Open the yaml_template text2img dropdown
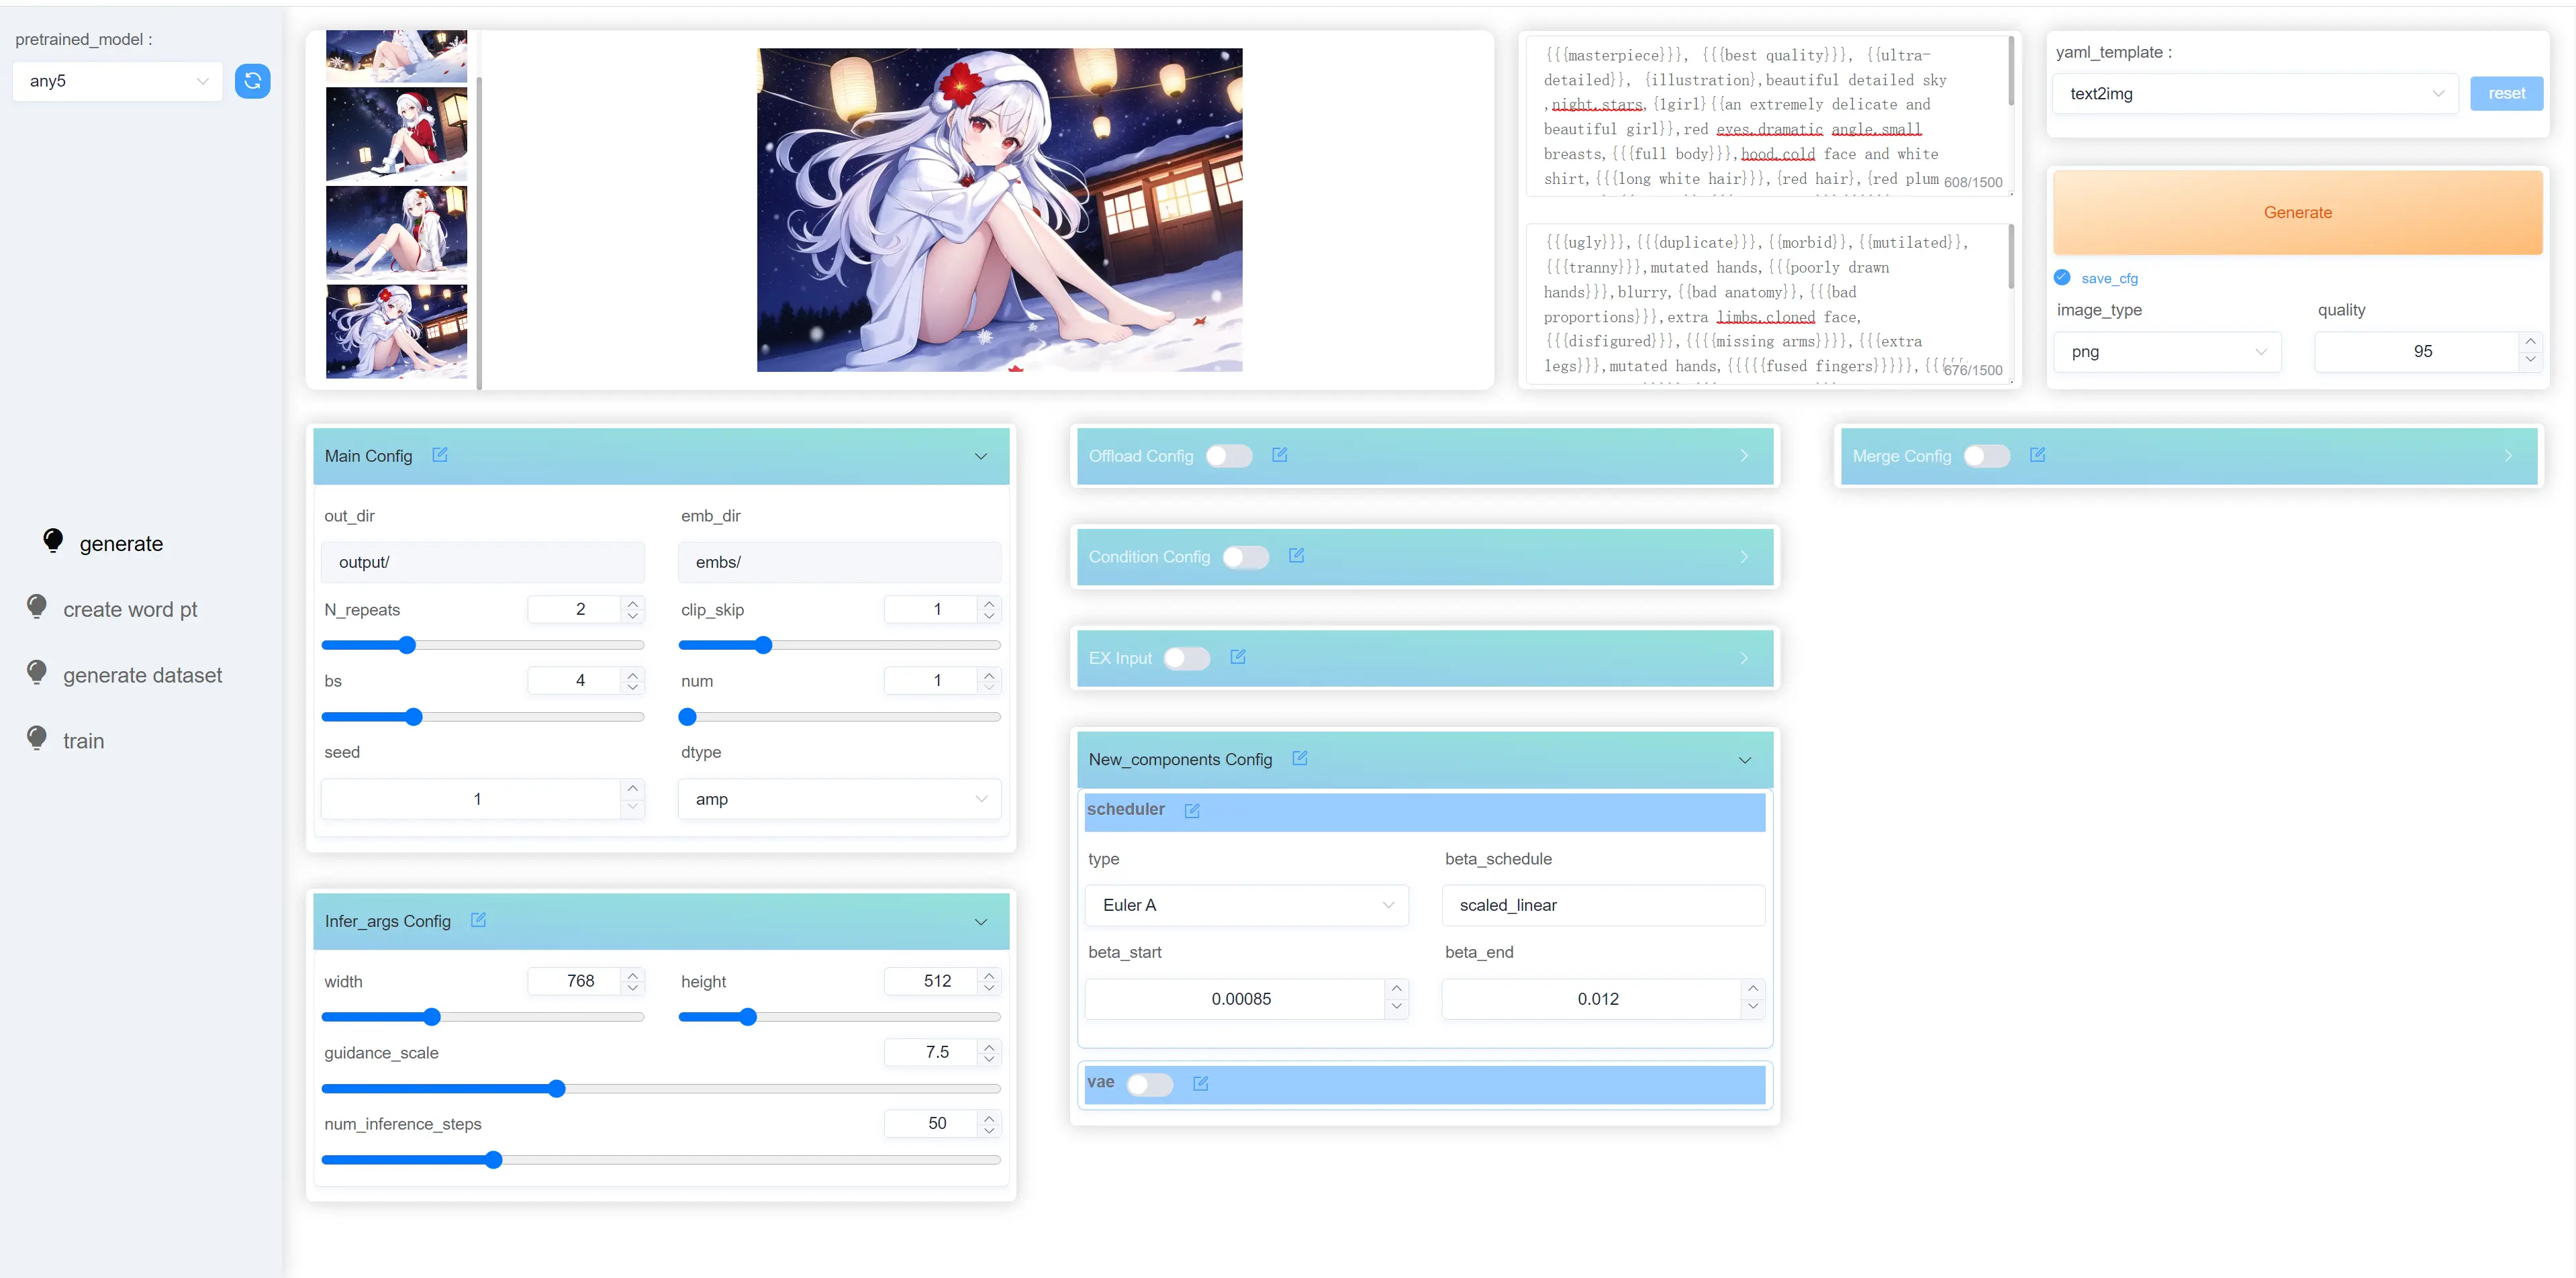2576x1278 pixels. click(2254, 94)
